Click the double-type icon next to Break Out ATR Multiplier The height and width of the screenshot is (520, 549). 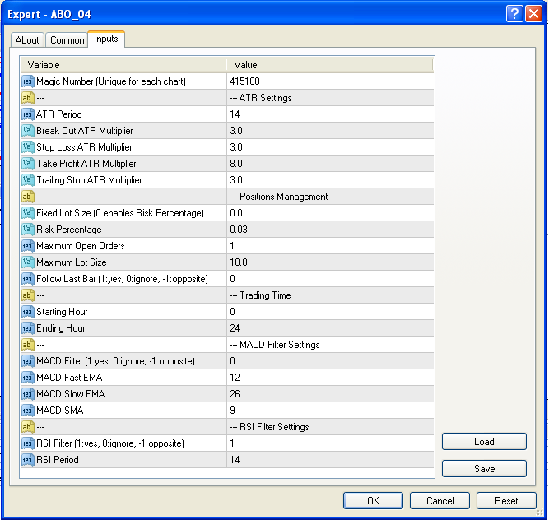point(28,131)
